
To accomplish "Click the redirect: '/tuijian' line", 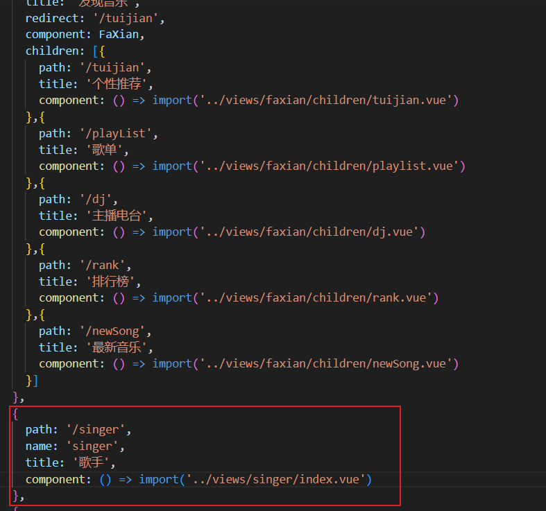I will pyautogui.click(x=95, y=18).
